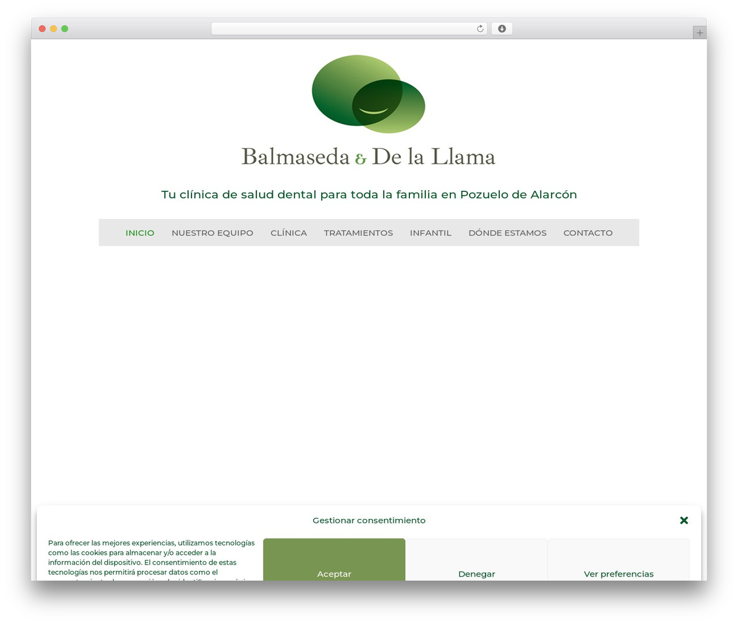Click the browser address bar

(349, 29)
